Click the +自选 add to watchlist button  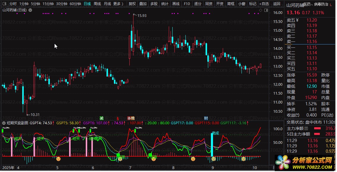coord(263,4)
